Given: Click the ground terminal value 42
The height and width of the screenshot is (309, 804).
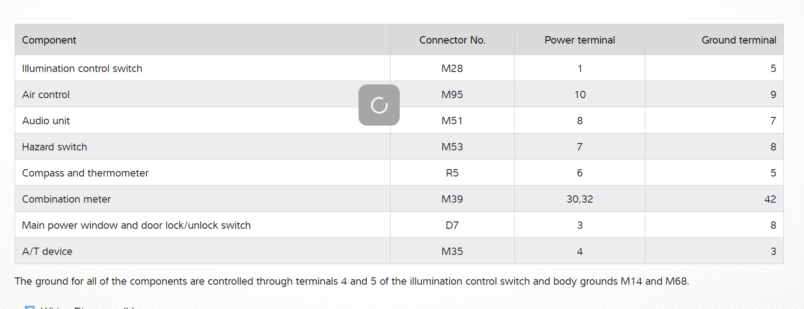Looking at the screenshot, I should 770,199.
